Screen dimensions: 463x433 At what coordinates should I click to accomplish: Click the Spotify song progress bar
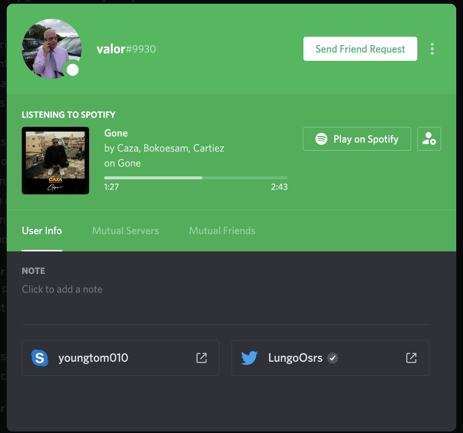pyautogui.click(x=196, y=178)
